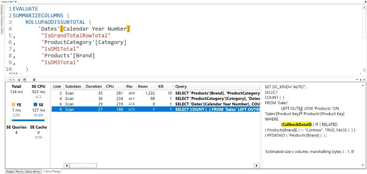
Task: Click 'Dates'[Calendar Year Number] on line 4
Action: tap(84, 29)
